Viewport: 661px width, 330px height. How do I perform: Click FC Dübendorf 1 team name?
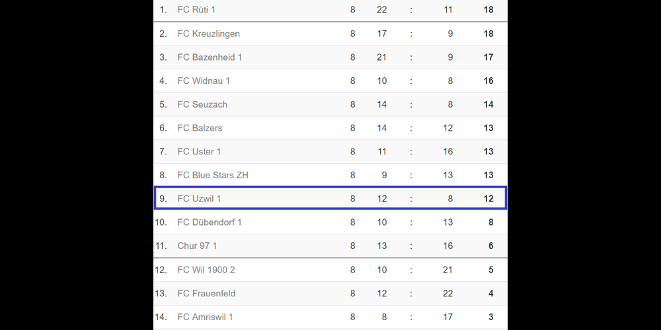[x=210, y=222]
